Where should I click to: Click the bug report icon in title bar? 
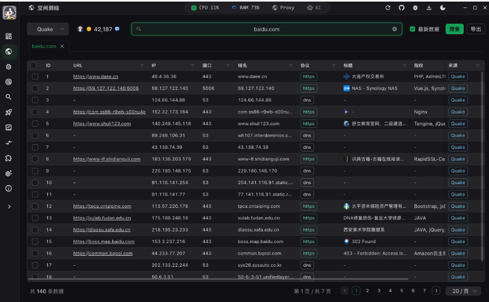click(415, 8)
